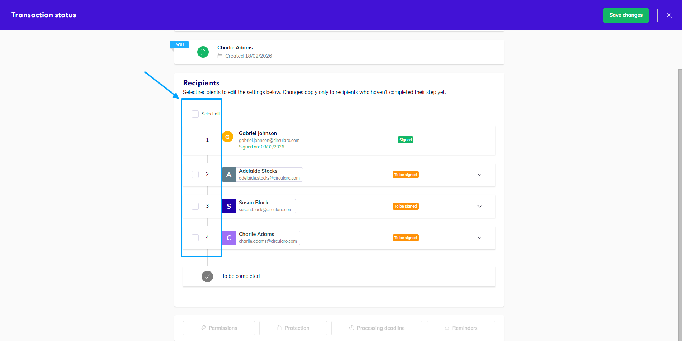Expand Adelaide Stocks recipient details chevron
The image size is (682, 341).
(480, 175)
